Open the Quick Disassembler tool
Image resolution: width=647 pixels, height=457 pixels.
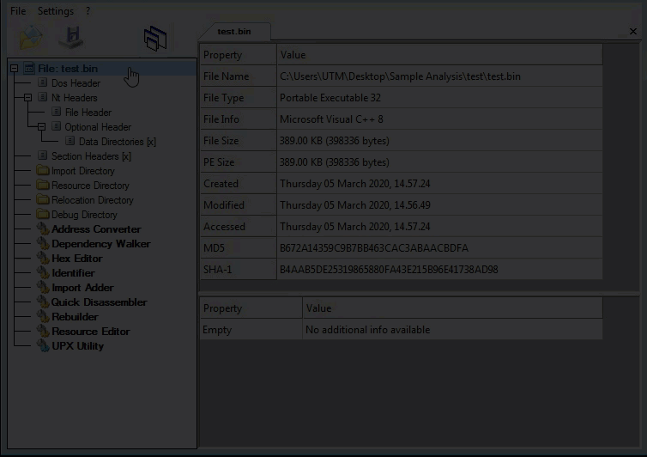coord(99,302)
